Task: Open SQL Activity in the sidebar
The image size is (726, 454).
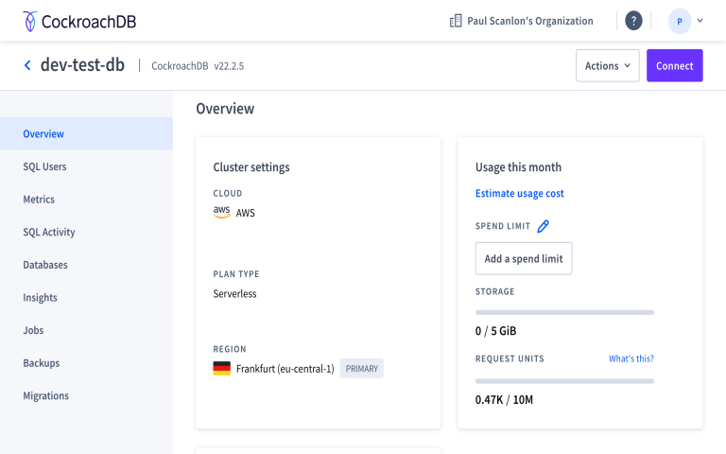Action: point(86,232)
